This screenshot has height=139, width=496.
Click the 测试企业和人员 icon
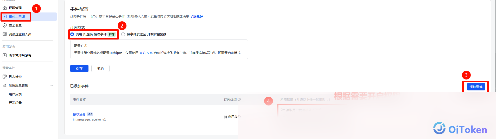[4, 34]
